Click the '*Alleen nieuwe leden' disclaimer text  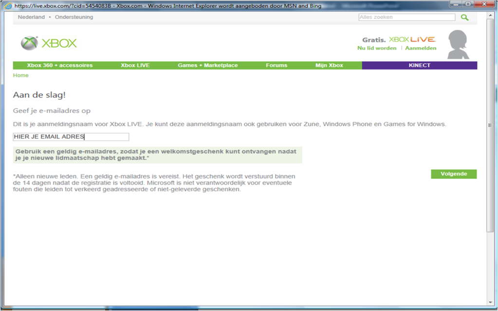154,183
